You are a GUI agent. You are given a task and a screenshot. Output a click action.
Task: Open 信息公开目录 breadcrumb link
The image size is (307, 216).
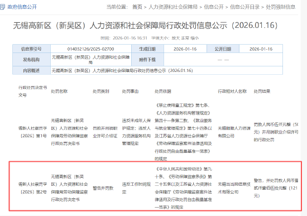(x=244, y=7)
